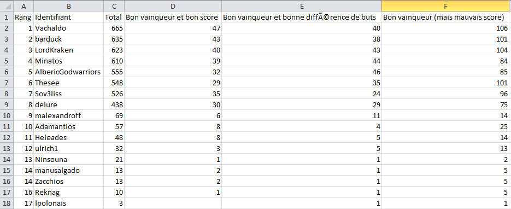The height and width of the screenshot is (209, 511).
Task: Select 'Bon vainqueur et bon score' header cell
Action: click(x=173, y=17)
